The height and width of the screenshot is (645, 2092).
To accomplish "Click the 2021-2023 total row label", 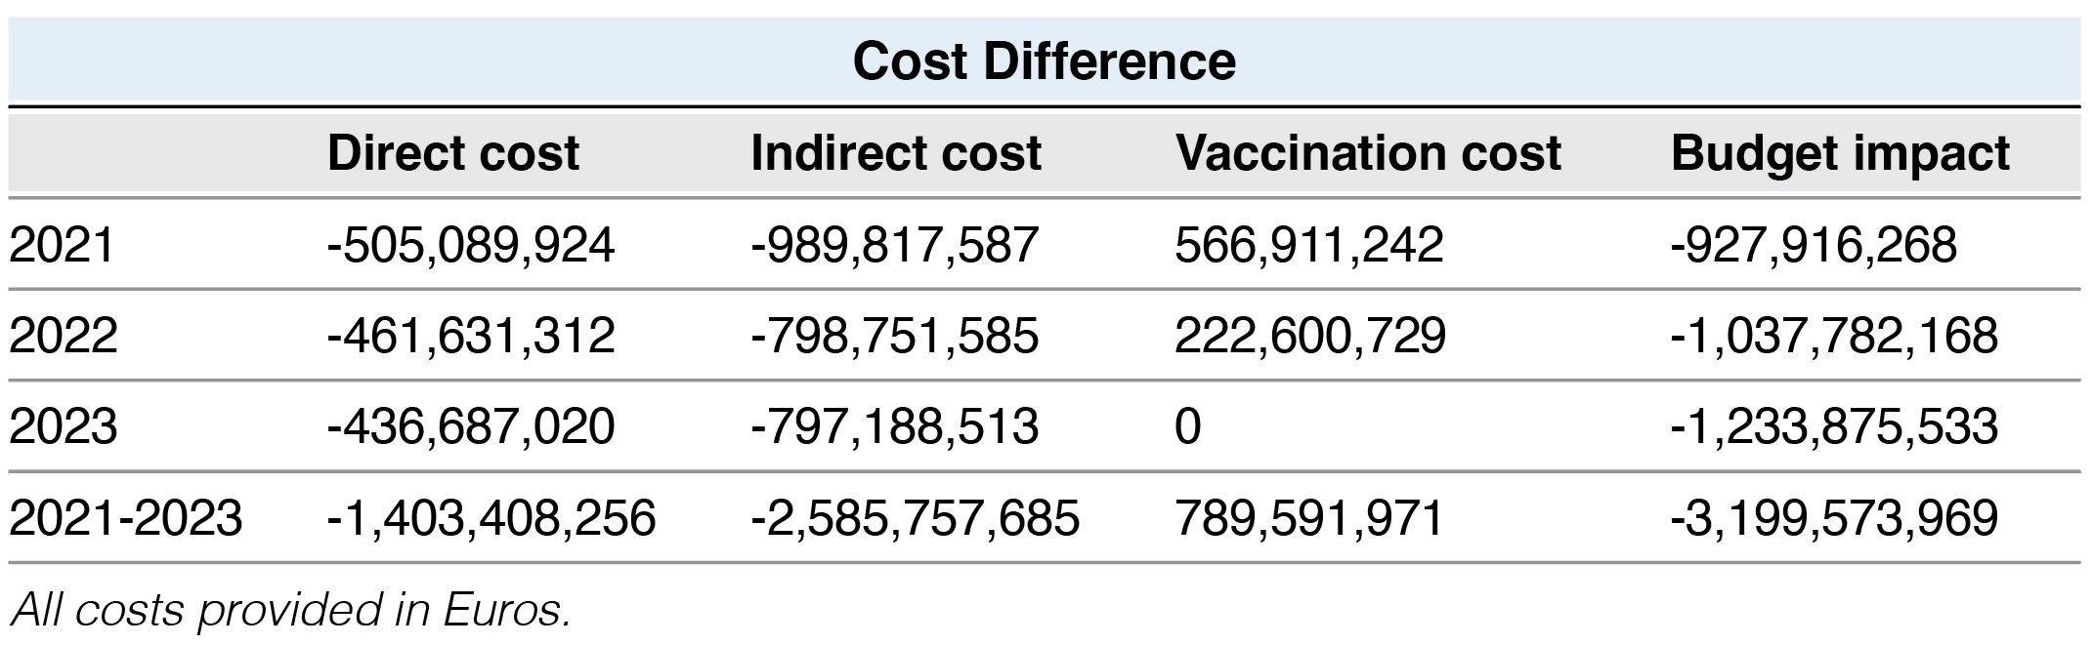I will click(126, 517).
